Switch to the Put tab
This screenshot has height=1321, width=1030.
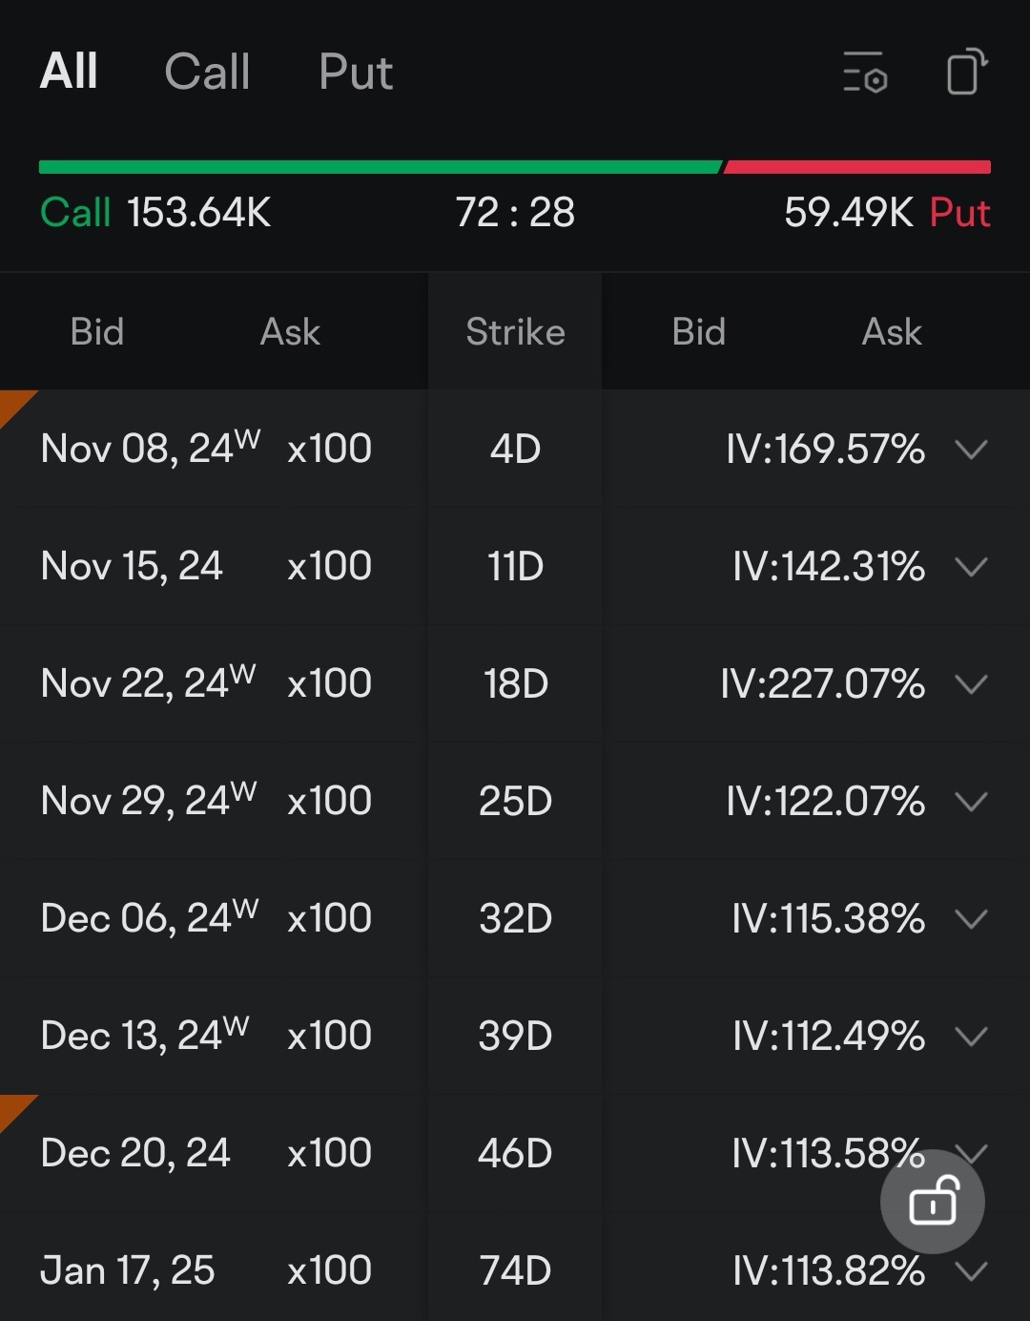point(356,72)
